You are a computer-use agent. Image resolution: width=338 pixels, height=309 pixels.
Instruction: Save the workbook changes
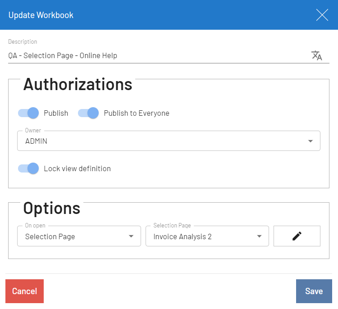click(314, 291)
